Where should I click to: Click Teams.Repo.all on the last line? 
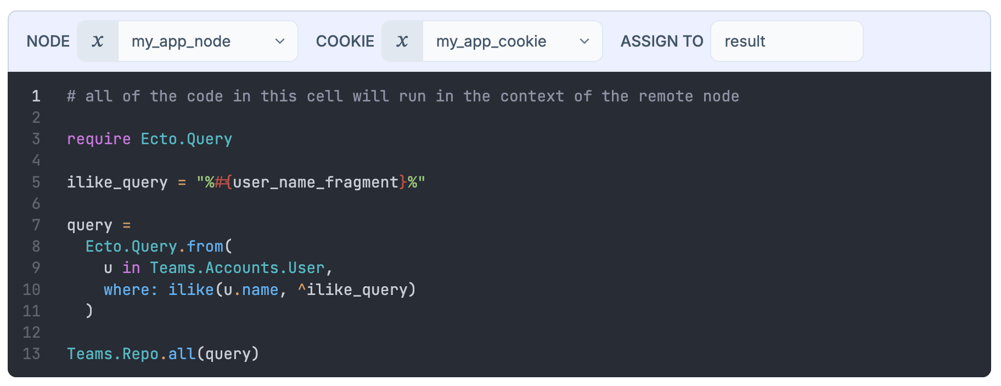point(132,354)
